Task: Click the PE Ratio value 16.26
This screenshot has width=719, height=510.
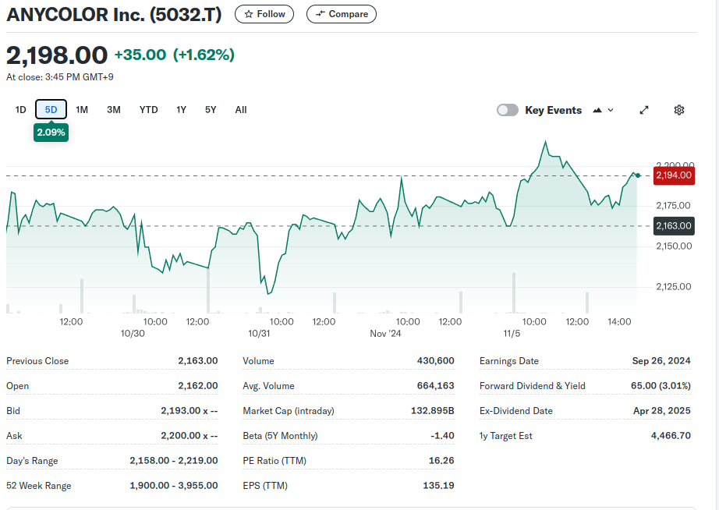Action: [x=441, y=460]
